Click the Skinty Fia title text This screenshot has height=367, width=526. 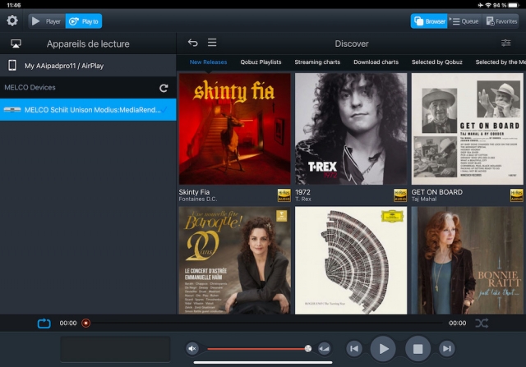[194, 192]
